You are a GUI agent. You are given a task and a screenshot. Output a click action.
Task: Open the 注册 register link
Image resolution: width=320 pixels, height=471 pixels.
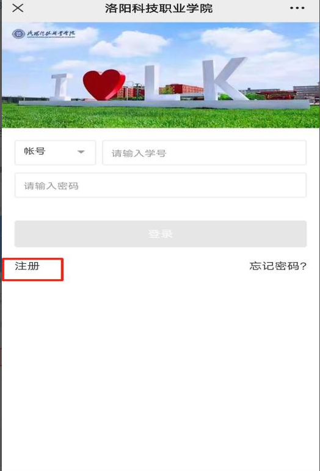pyautogui.click(x=27, y=266)
